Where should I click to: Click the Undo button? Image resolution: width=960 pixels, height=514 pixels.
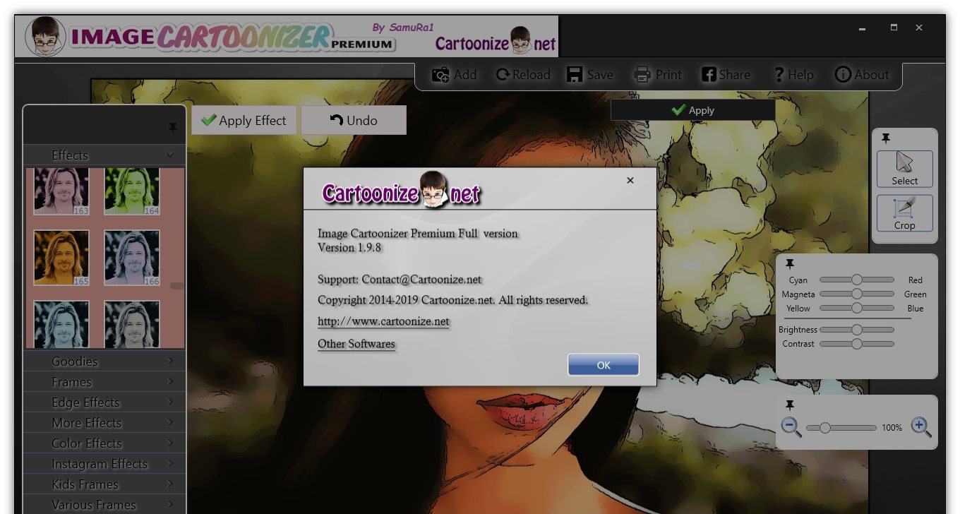coord(354,120)
